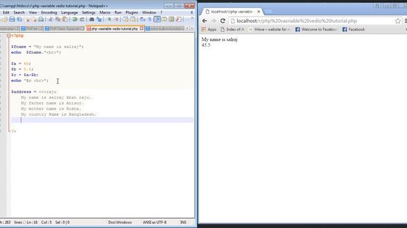Click ANSI as UTF-8 in status bar
Screen dimensions: 407x228
click(155, 222)
